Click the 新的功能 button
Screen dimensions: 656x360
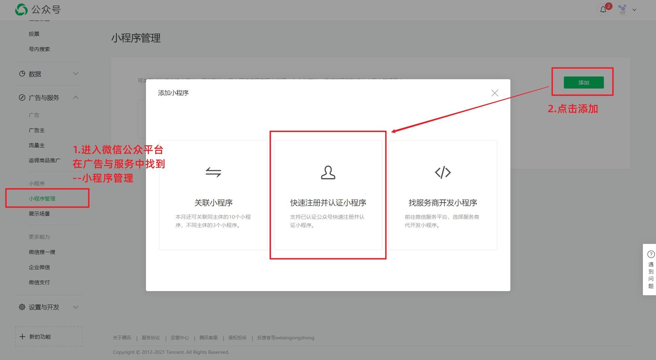point(49,336)
